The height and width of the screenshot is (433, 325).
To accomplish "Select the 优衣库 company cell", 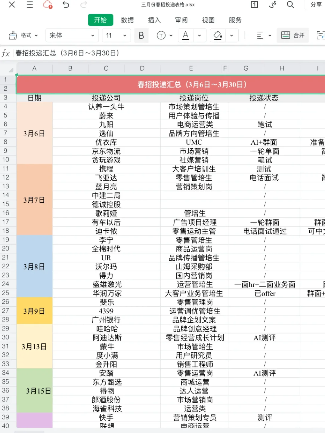I will 106,142.
